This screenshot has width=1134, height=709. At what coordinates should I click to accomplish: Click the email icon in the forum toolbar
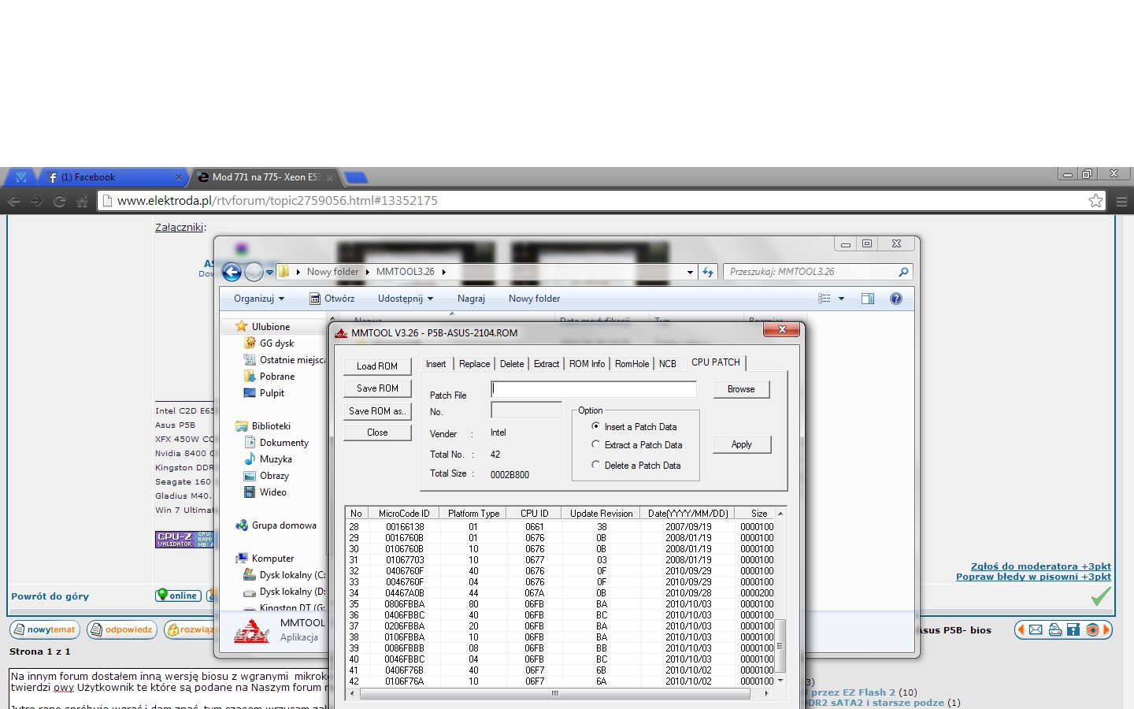click(x=1036, y=630)
